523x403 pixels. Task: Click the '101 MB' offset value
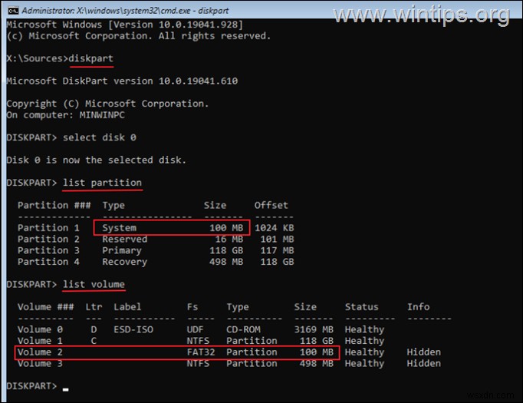tap(277, 239)
